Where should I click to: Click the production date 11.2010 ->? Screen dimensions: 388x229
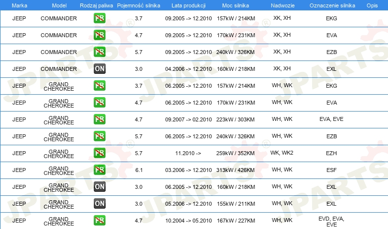click(x=188, y=153)
